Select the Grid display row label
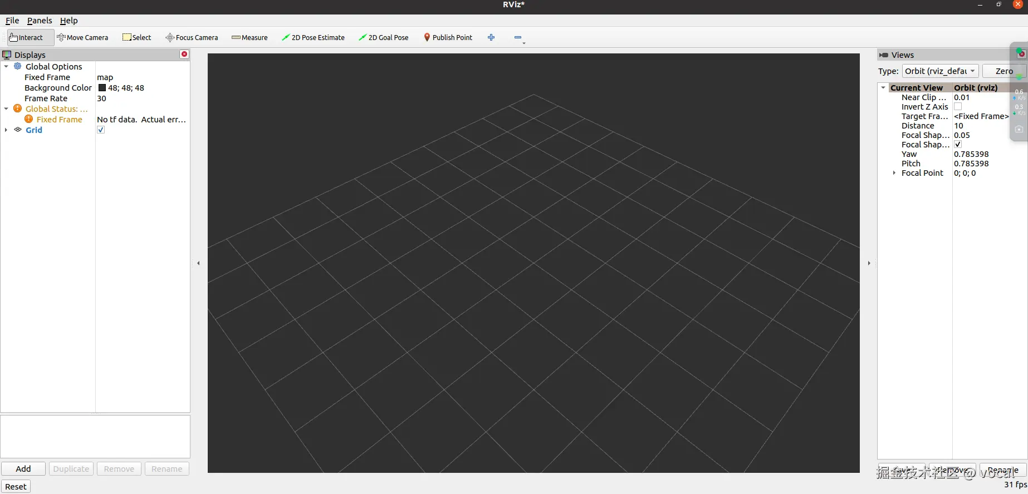This screenshot has height=494, width=1028. (34, 130)
